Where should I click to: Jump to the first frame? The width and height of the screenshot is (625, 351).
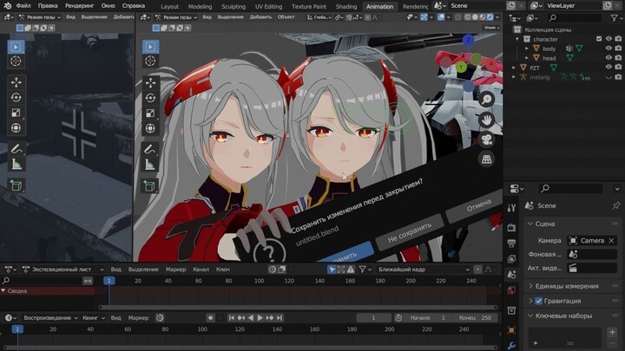pos(231,317)
